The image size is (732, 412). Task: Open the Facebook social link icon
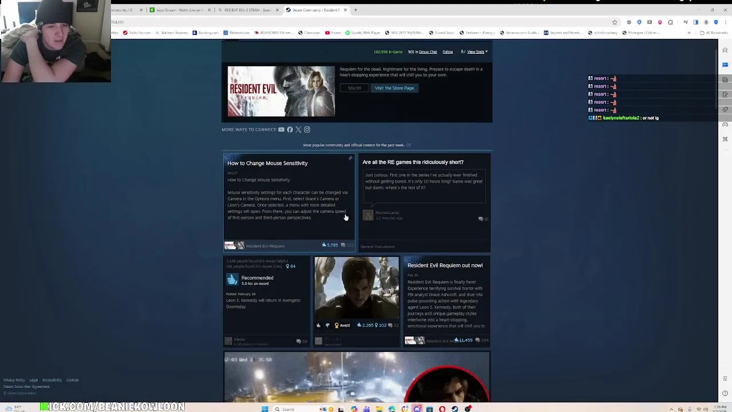point(290,129)
